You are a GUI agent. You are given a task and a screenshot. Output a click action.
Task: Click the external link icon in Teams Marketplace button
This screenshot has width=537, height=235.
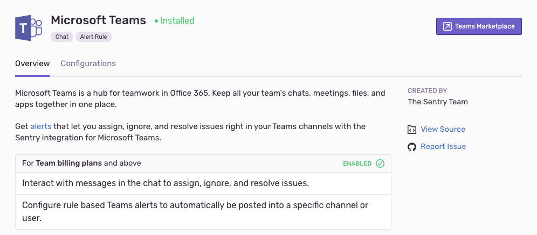point(448,26)
